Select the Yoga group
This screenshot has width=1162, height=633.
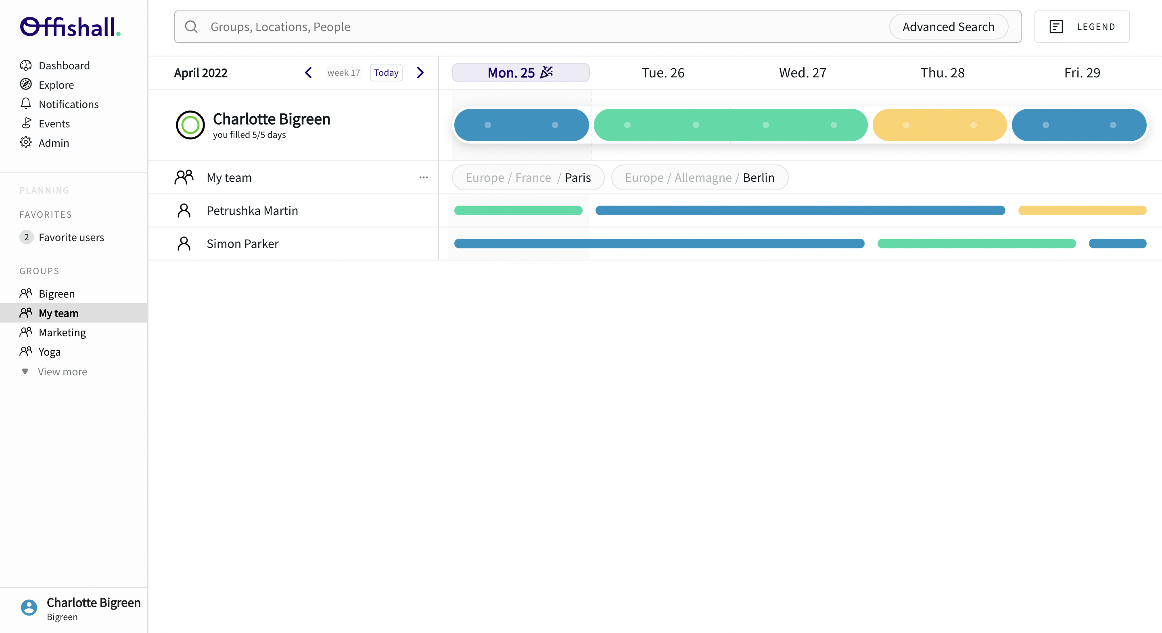point(49,352)
